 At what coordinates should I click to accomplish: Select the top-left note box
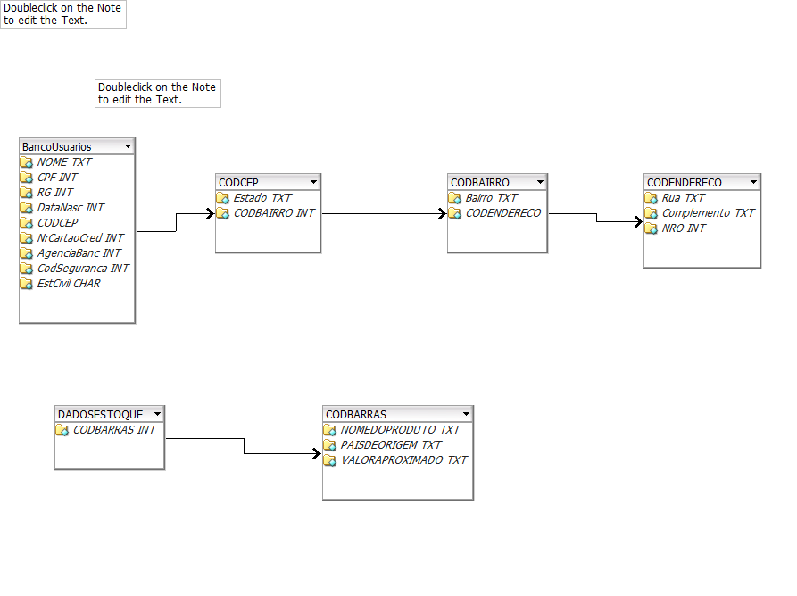pyautogui.click(x=62, y=14)
